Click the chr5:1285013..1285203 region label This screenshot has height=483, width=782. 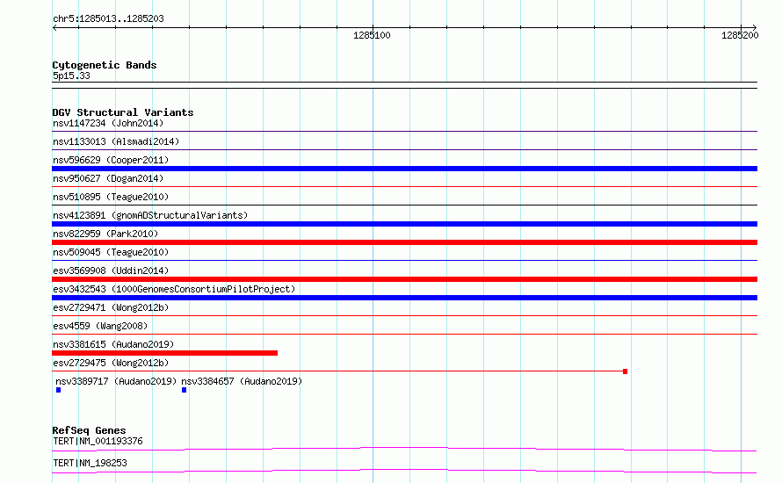(x=108, y=19)
